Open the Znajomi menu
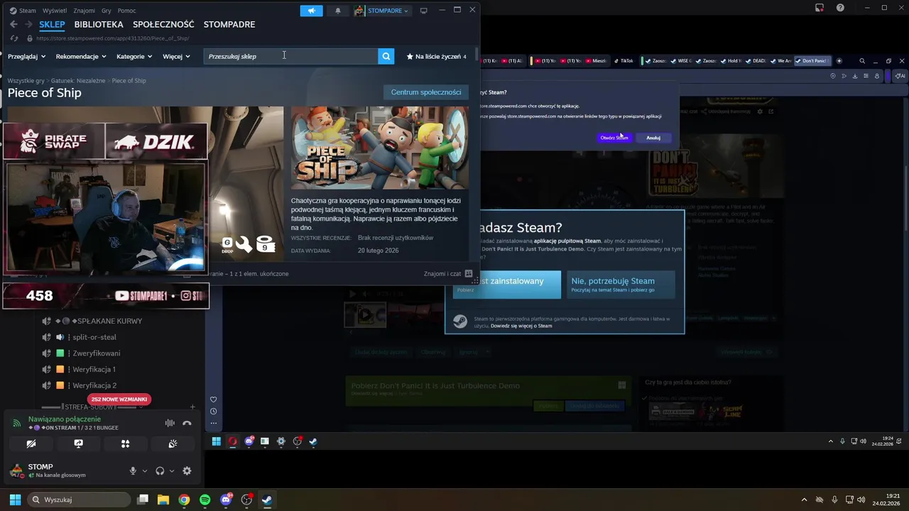 pyautogui.click(x=84, y=11)
